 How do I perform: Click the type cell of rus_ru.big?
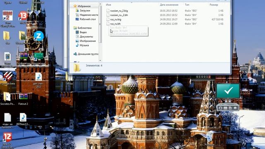pos(191,19)
